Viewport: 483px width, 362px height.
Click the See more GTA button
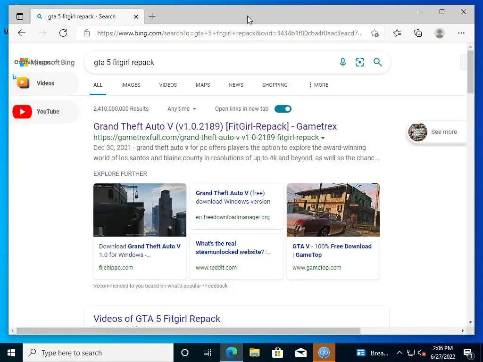click(x=436, y=132)
